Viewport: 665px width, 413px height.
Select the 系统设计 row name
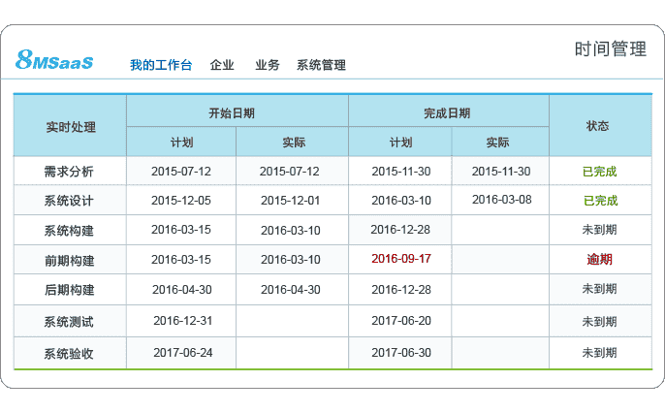[x=69, y=201]
